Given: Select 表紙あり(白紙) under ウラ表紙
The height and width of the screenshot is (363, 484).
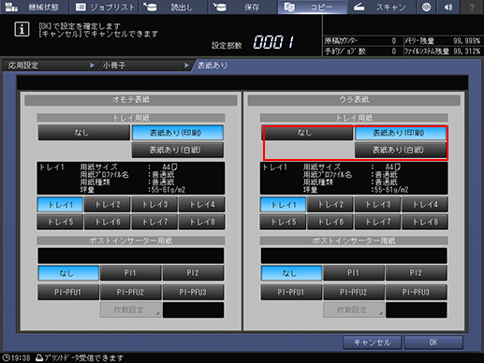Looking at the screenshot, I should (401, 150).
